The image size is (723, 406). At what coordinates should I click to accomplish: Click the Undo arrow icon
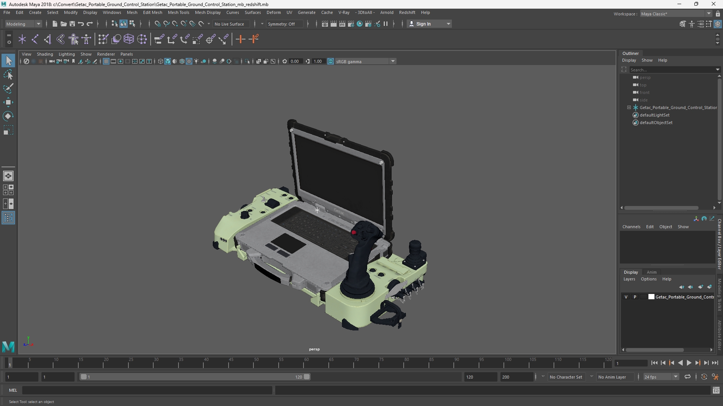81,24
